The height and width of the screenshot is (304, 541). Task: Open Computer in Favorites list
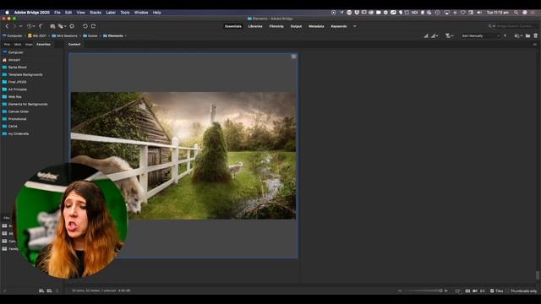[x=16, y=52]
